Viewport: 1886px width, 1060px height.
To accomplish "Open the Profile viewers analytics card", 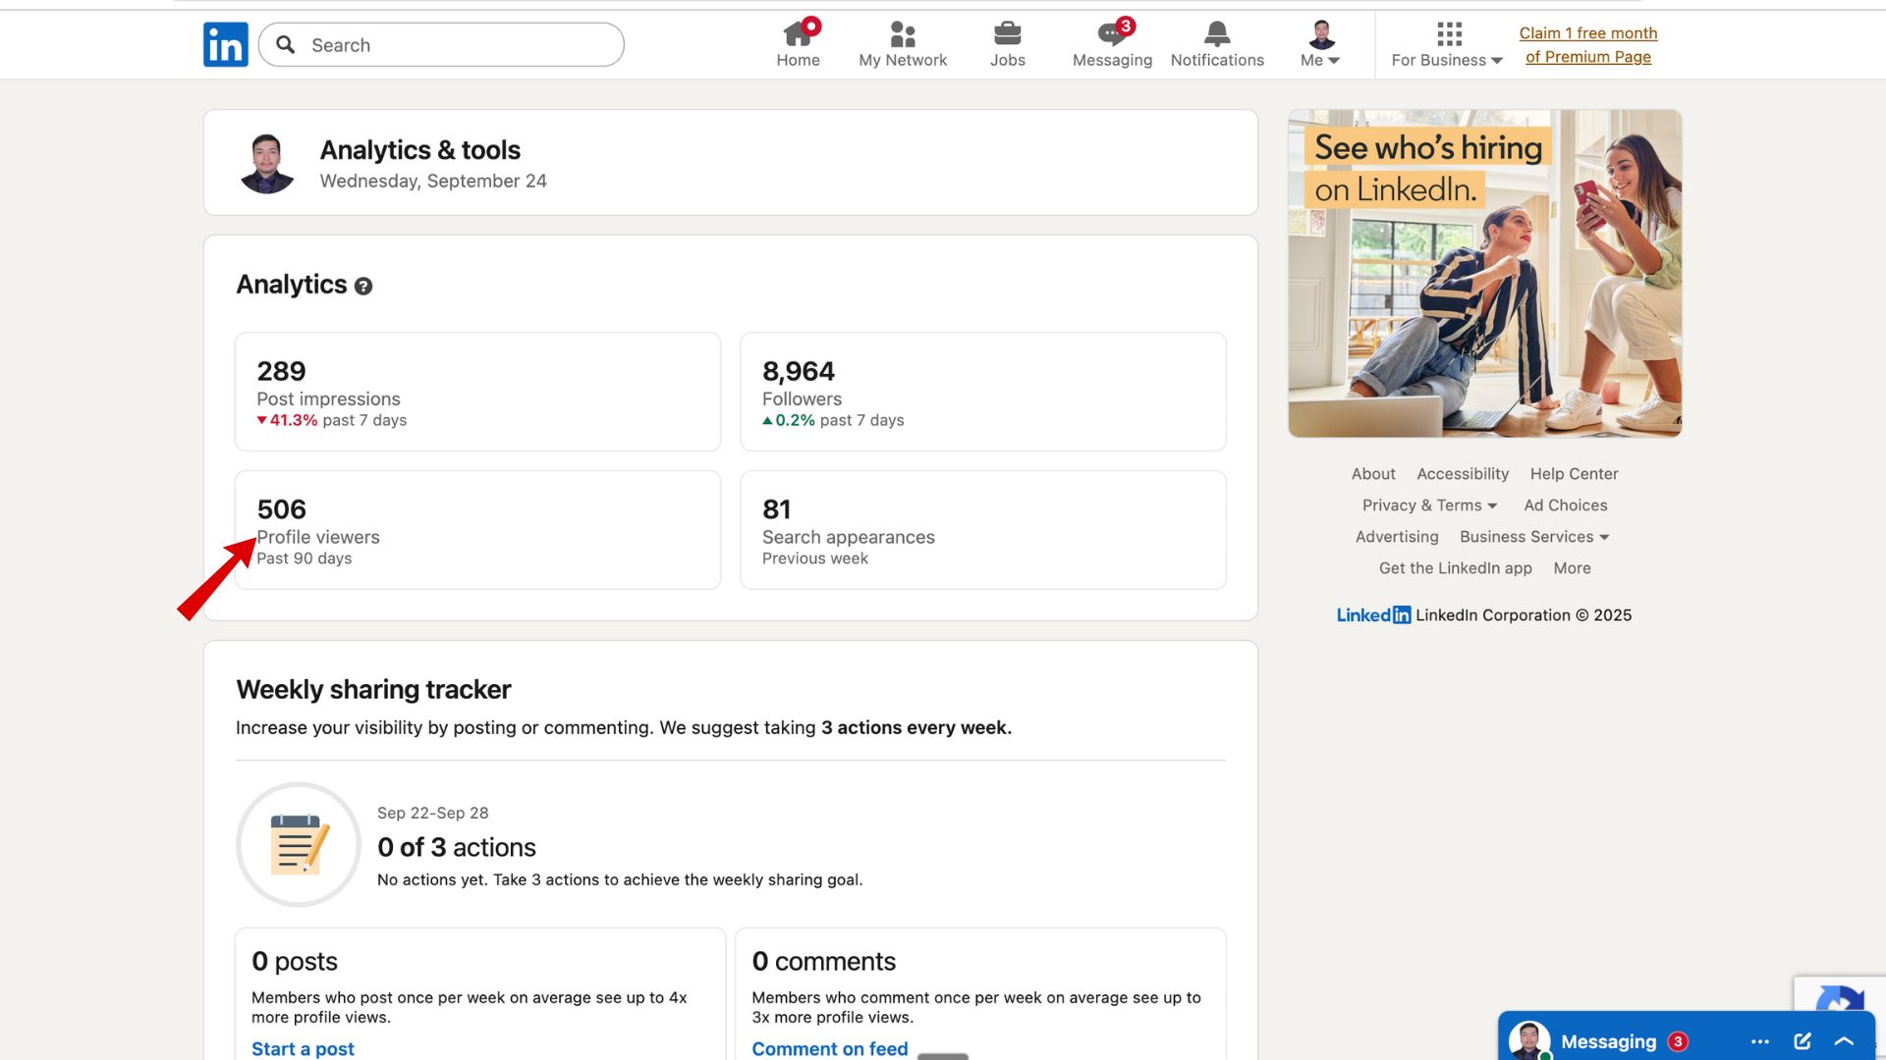I will pyautogui.click(x=477, y=530).
